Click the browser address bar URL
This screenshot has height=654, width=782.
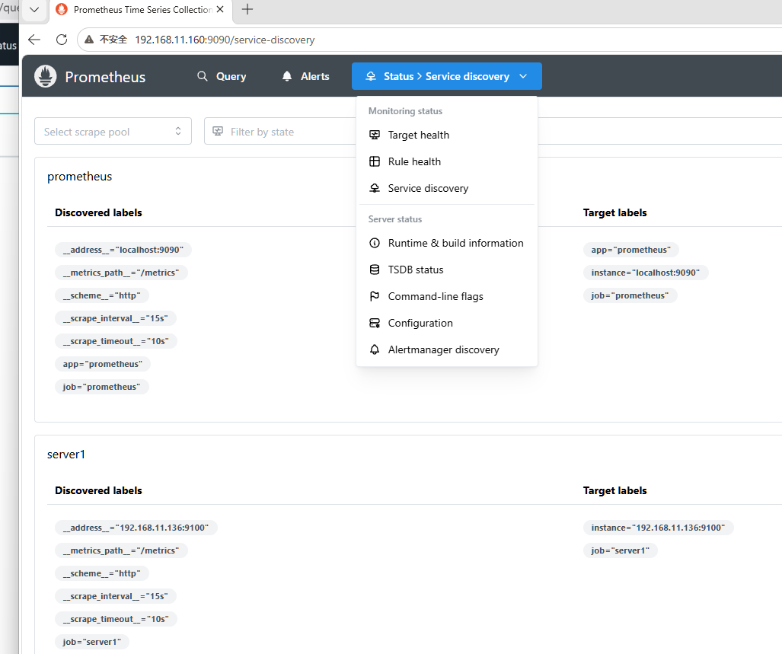[225, 40]
